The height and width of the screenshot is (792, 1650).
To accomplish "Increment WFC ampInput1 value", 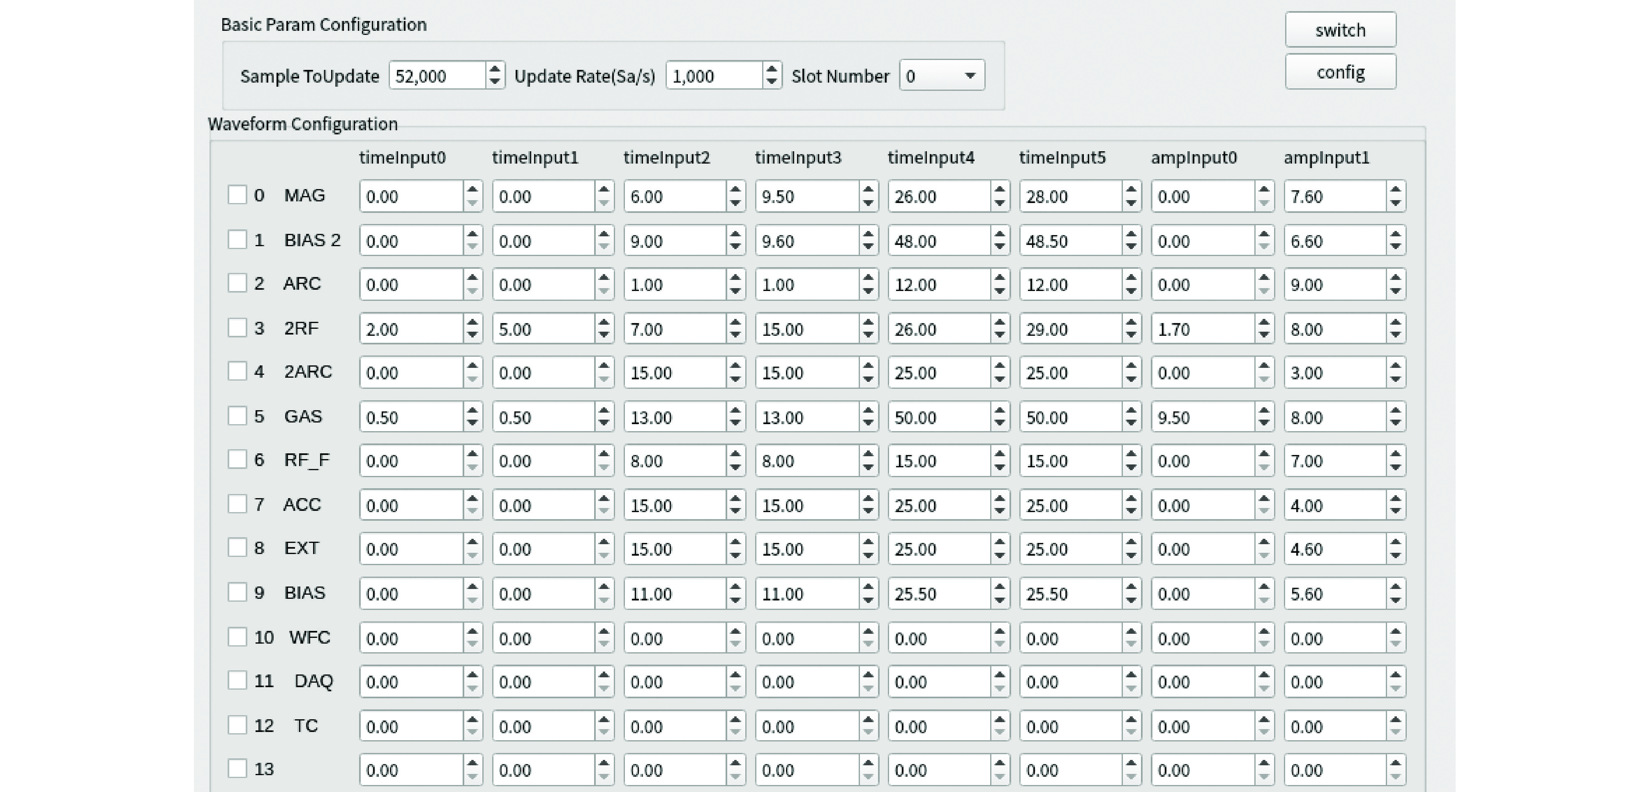I will [x=1396, y=632].
